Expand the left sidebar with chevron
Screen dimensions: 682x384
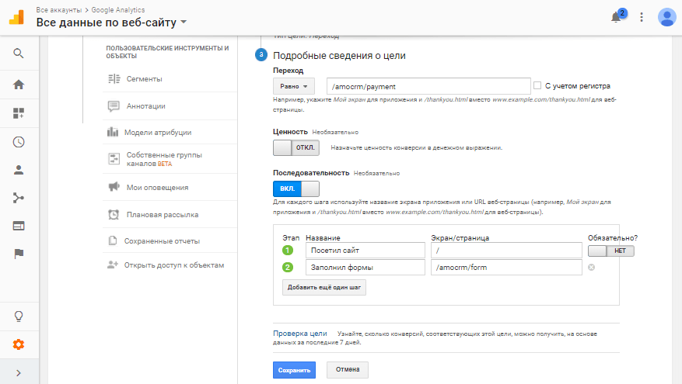(19, 373)
